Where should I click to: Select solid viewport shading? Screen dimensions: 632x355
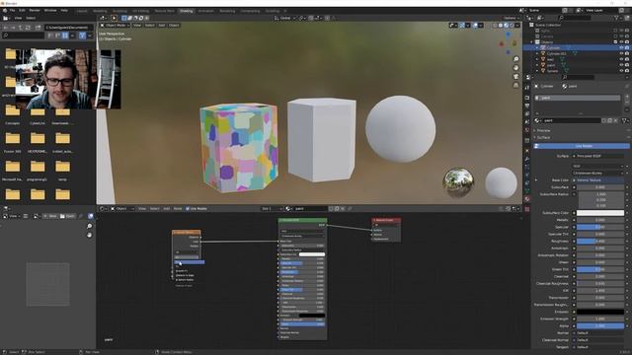pos(501,25)
